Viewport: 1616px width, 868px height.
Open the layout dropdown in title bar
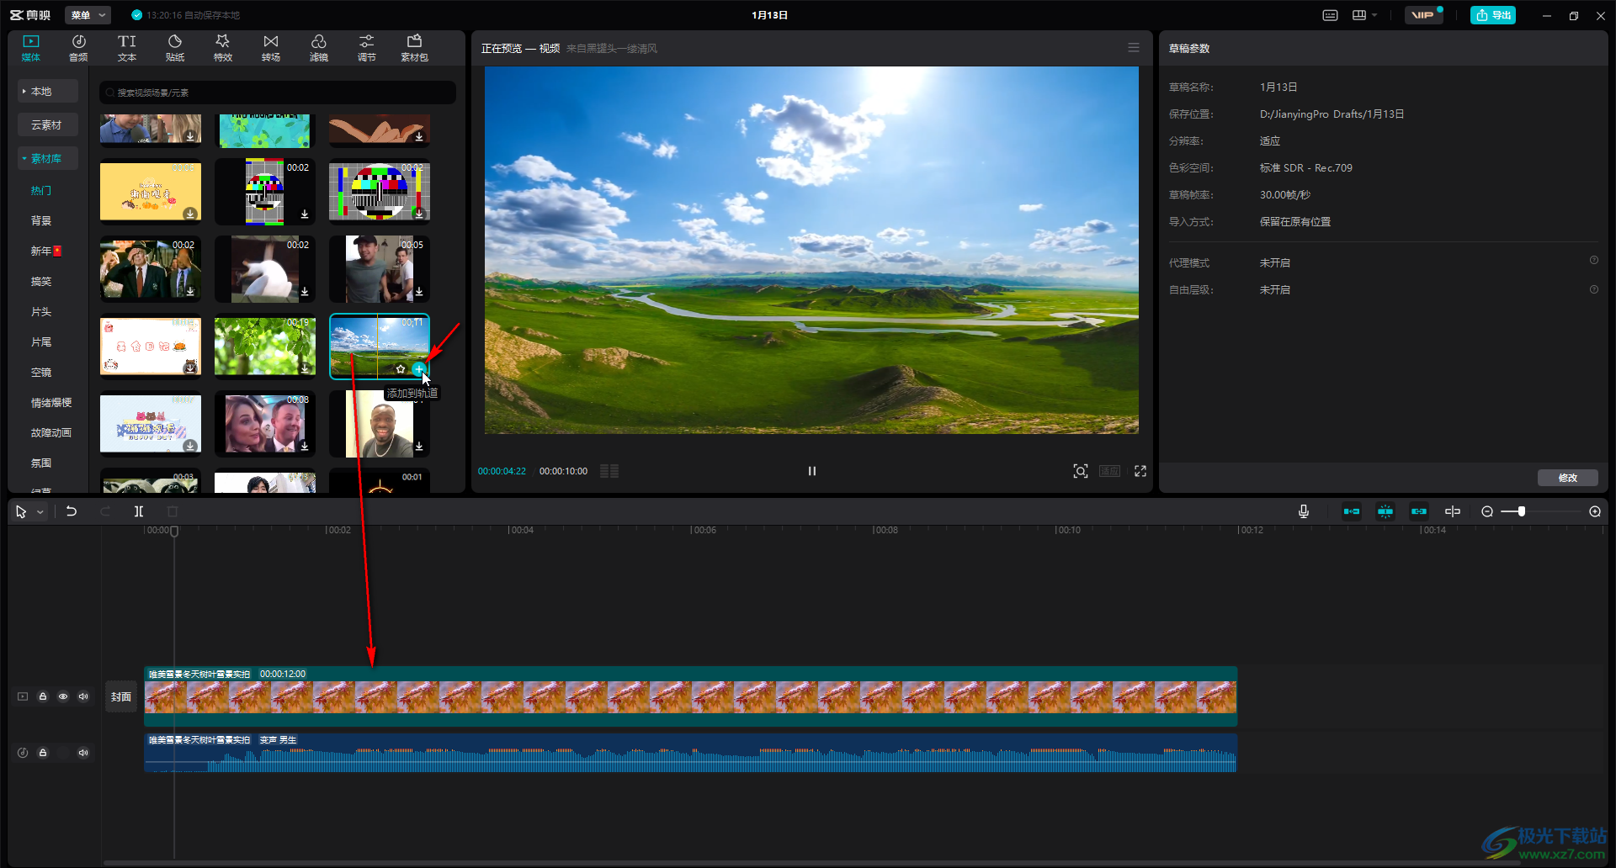[x=1364, y=15]
